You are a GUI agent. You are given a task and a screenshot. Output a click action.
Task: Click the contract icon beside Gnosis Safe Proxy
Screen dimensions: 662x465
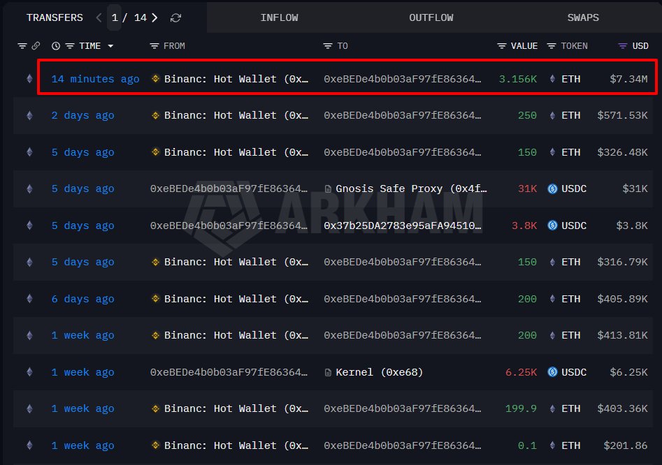[x=328, y=189]
